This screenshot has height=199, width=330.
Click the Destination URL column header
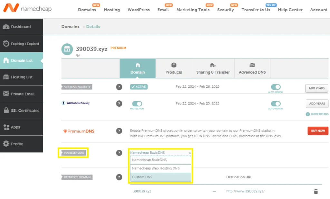pyautogui.click(x=239, y=177)
